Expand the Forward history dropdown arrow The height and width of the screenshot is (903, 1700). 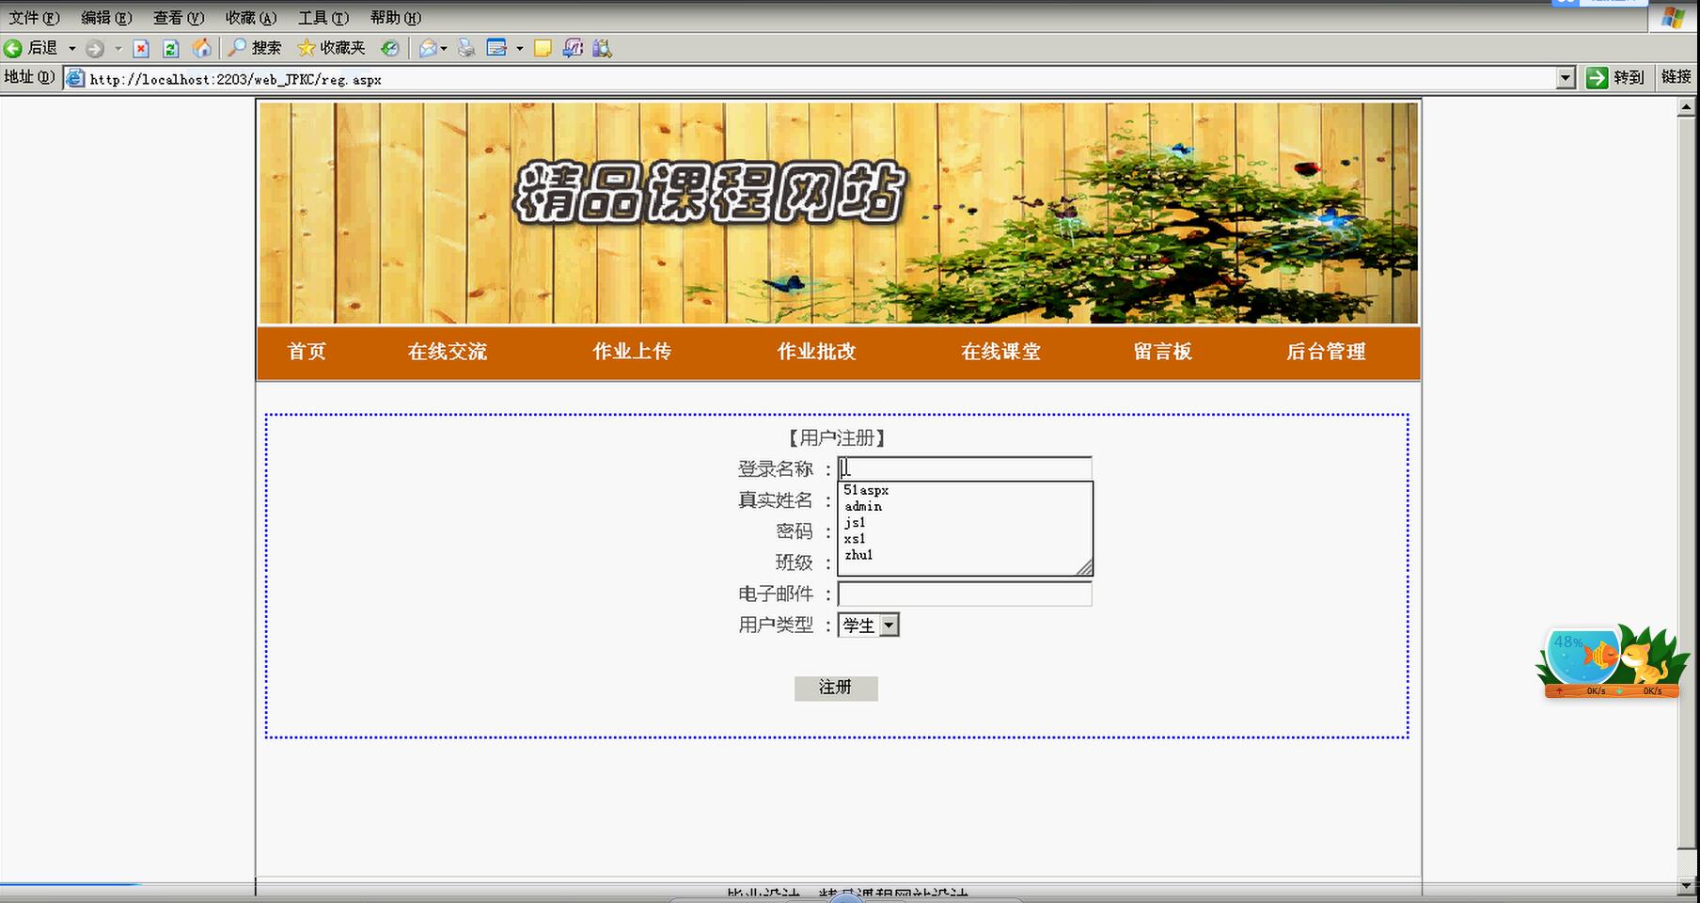pyautogui.click(x=118, y=49)
